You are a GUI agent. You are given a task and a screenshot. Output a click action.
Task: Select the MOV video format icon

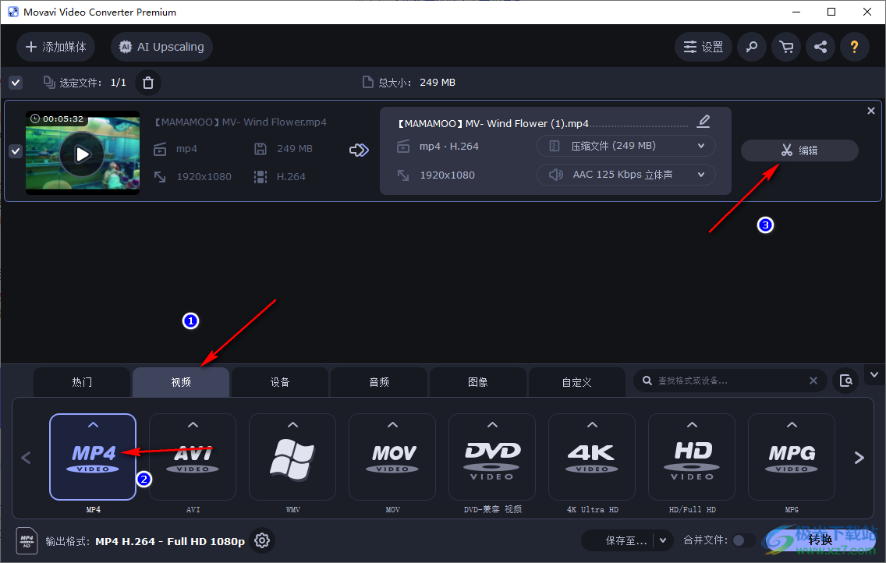(x=393, y=457)
